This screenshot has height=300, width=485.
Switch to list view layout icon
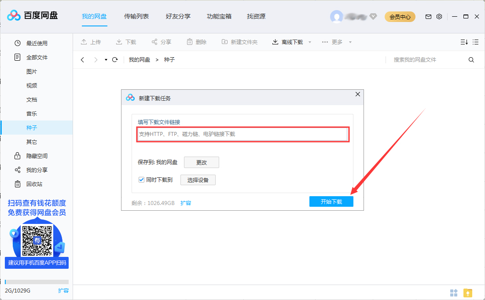click(x=475, y=42)
